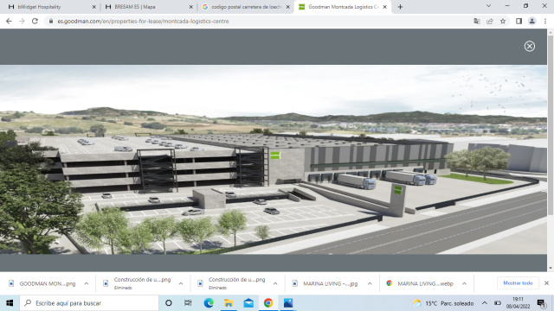Reload the Goodman page
This screenshot has width=554, height=311.
coord(35,21)
